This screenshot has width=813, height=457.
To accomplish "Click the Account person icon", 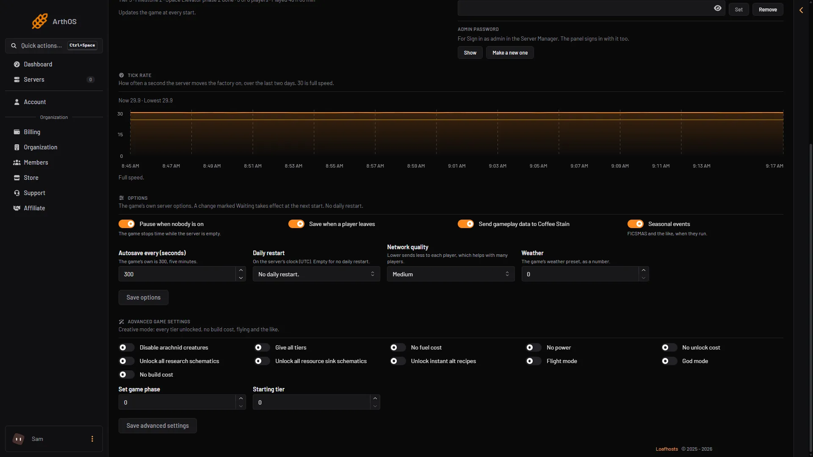I will [17, 102].
